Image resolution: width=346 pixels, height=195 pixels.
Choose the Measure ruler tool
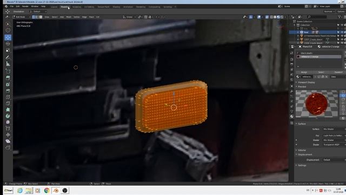pyautogui.click(x=8, y=64)
